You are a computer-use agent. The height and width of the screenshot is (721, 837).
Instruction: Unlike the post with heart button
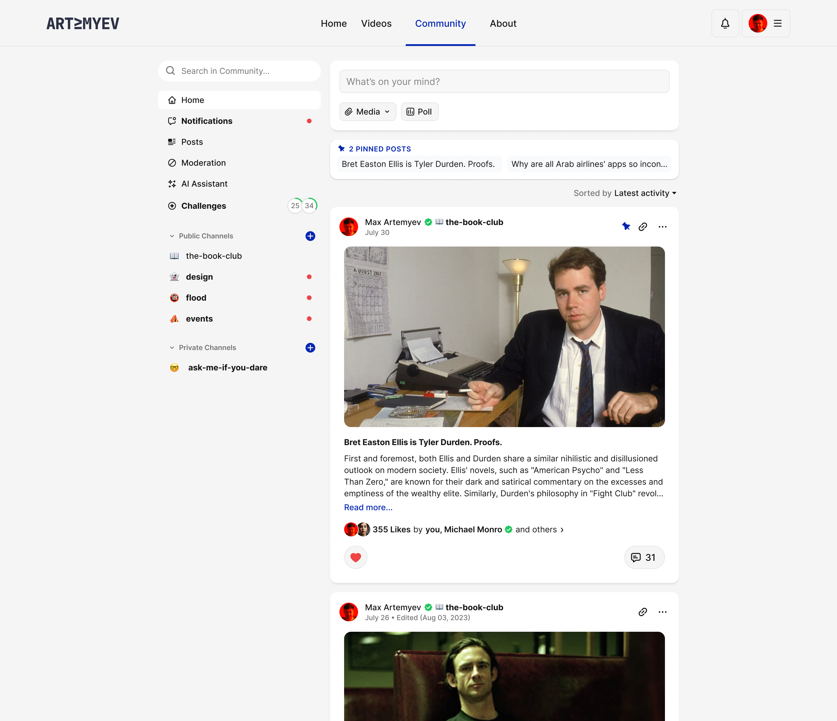pos(355,557)
